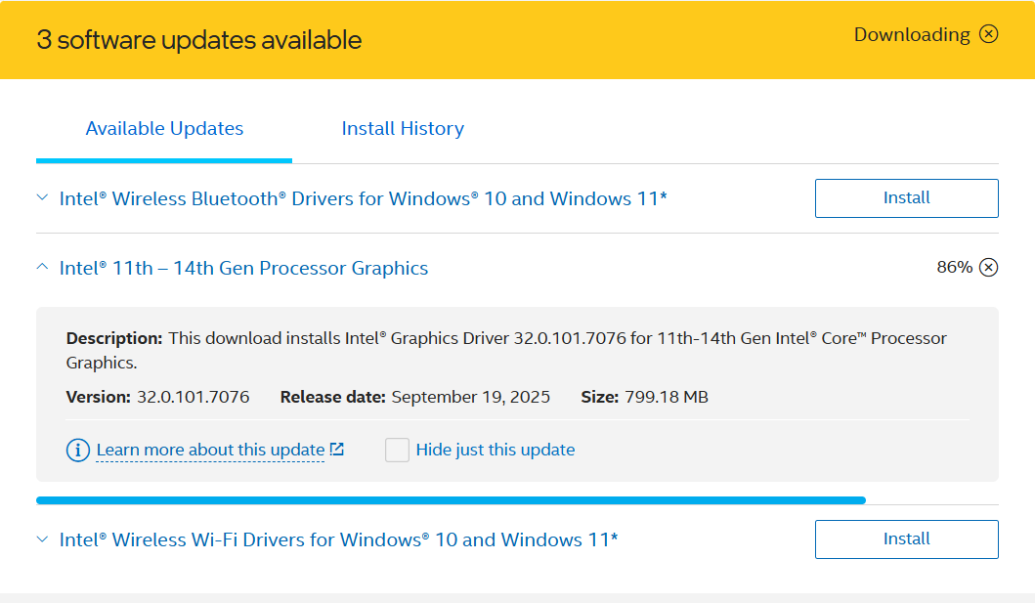
Task: Collapse the Processor Graphics details chevron
Action: click(x=42, y=268)
